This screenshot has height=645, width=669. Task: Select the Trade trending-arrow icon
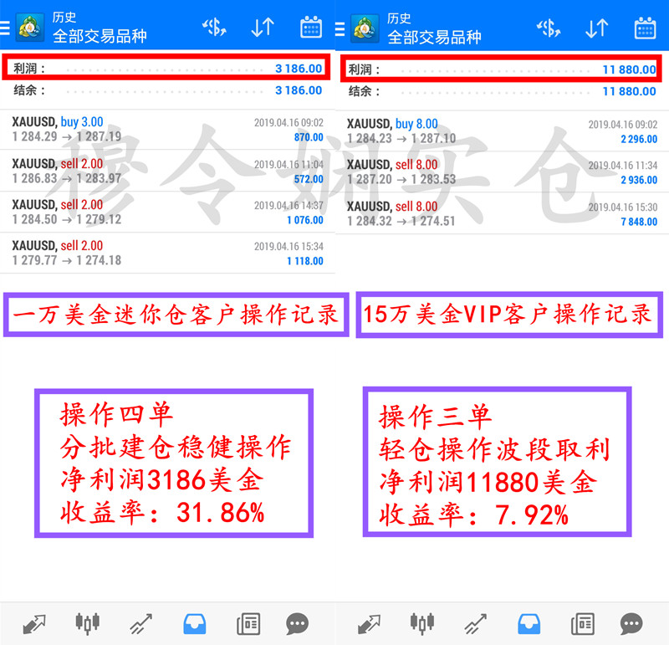pos(140,623)
